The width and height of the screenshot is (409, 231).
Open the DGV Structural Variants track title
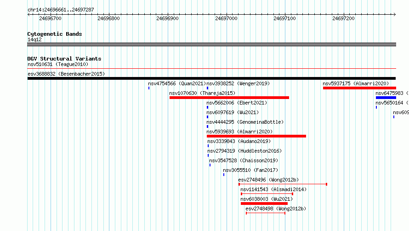click(64, 59)
